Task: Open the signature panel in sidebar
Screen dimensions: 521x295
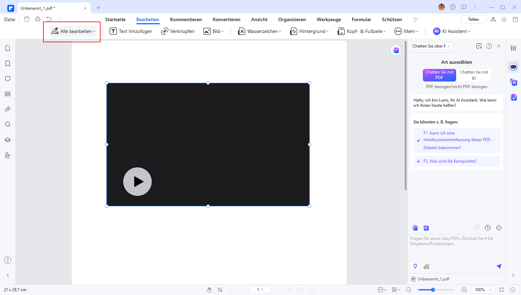Action: (x=8, y=155)
